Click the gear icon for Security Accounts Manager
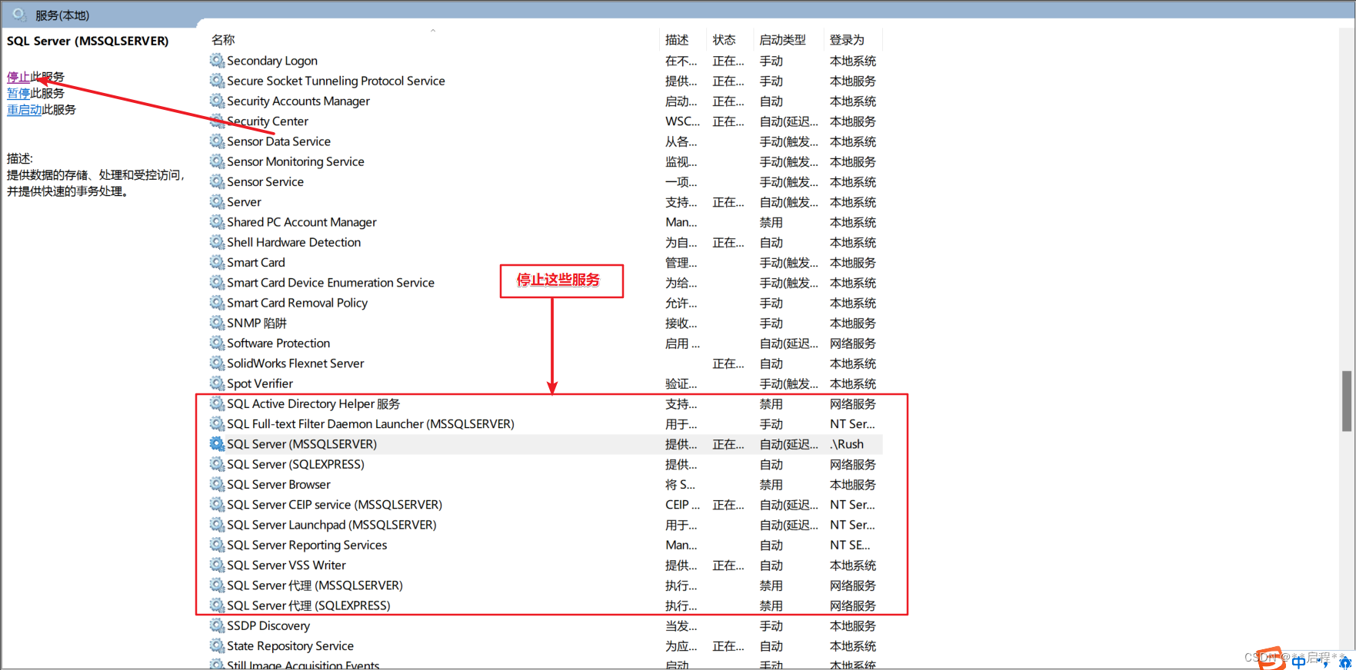 (217, 101)
